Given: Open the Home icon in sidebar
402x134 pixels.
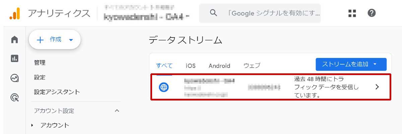Looking at the screenshot, I should point(14,40).
